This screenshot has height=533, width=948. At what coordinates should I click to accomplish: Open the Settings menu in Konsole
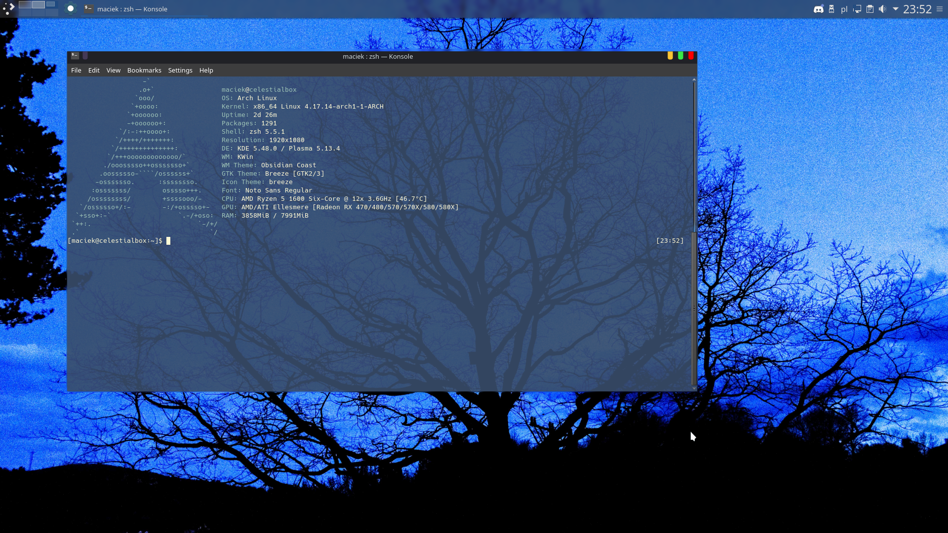pos(180,70)
